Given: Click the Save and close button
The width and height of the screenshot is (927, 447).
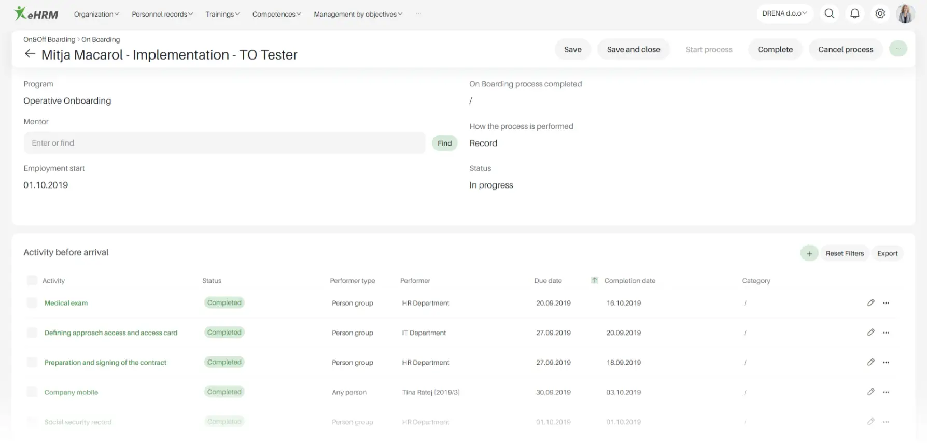Looking at the screenshot, I should click(x=633, y=49).
